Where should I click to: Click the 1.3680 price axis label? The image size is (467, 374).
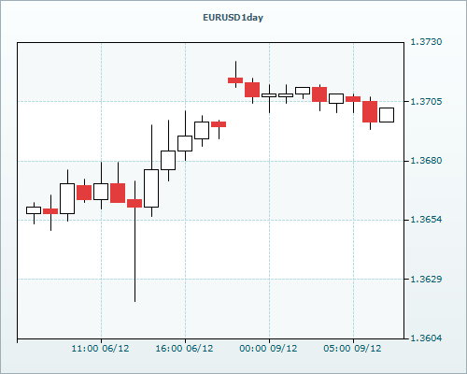click(x=426, y=161)
